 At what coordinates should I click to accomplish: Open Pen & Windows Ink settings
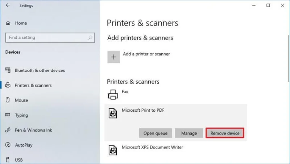click(x=33, y=130)
